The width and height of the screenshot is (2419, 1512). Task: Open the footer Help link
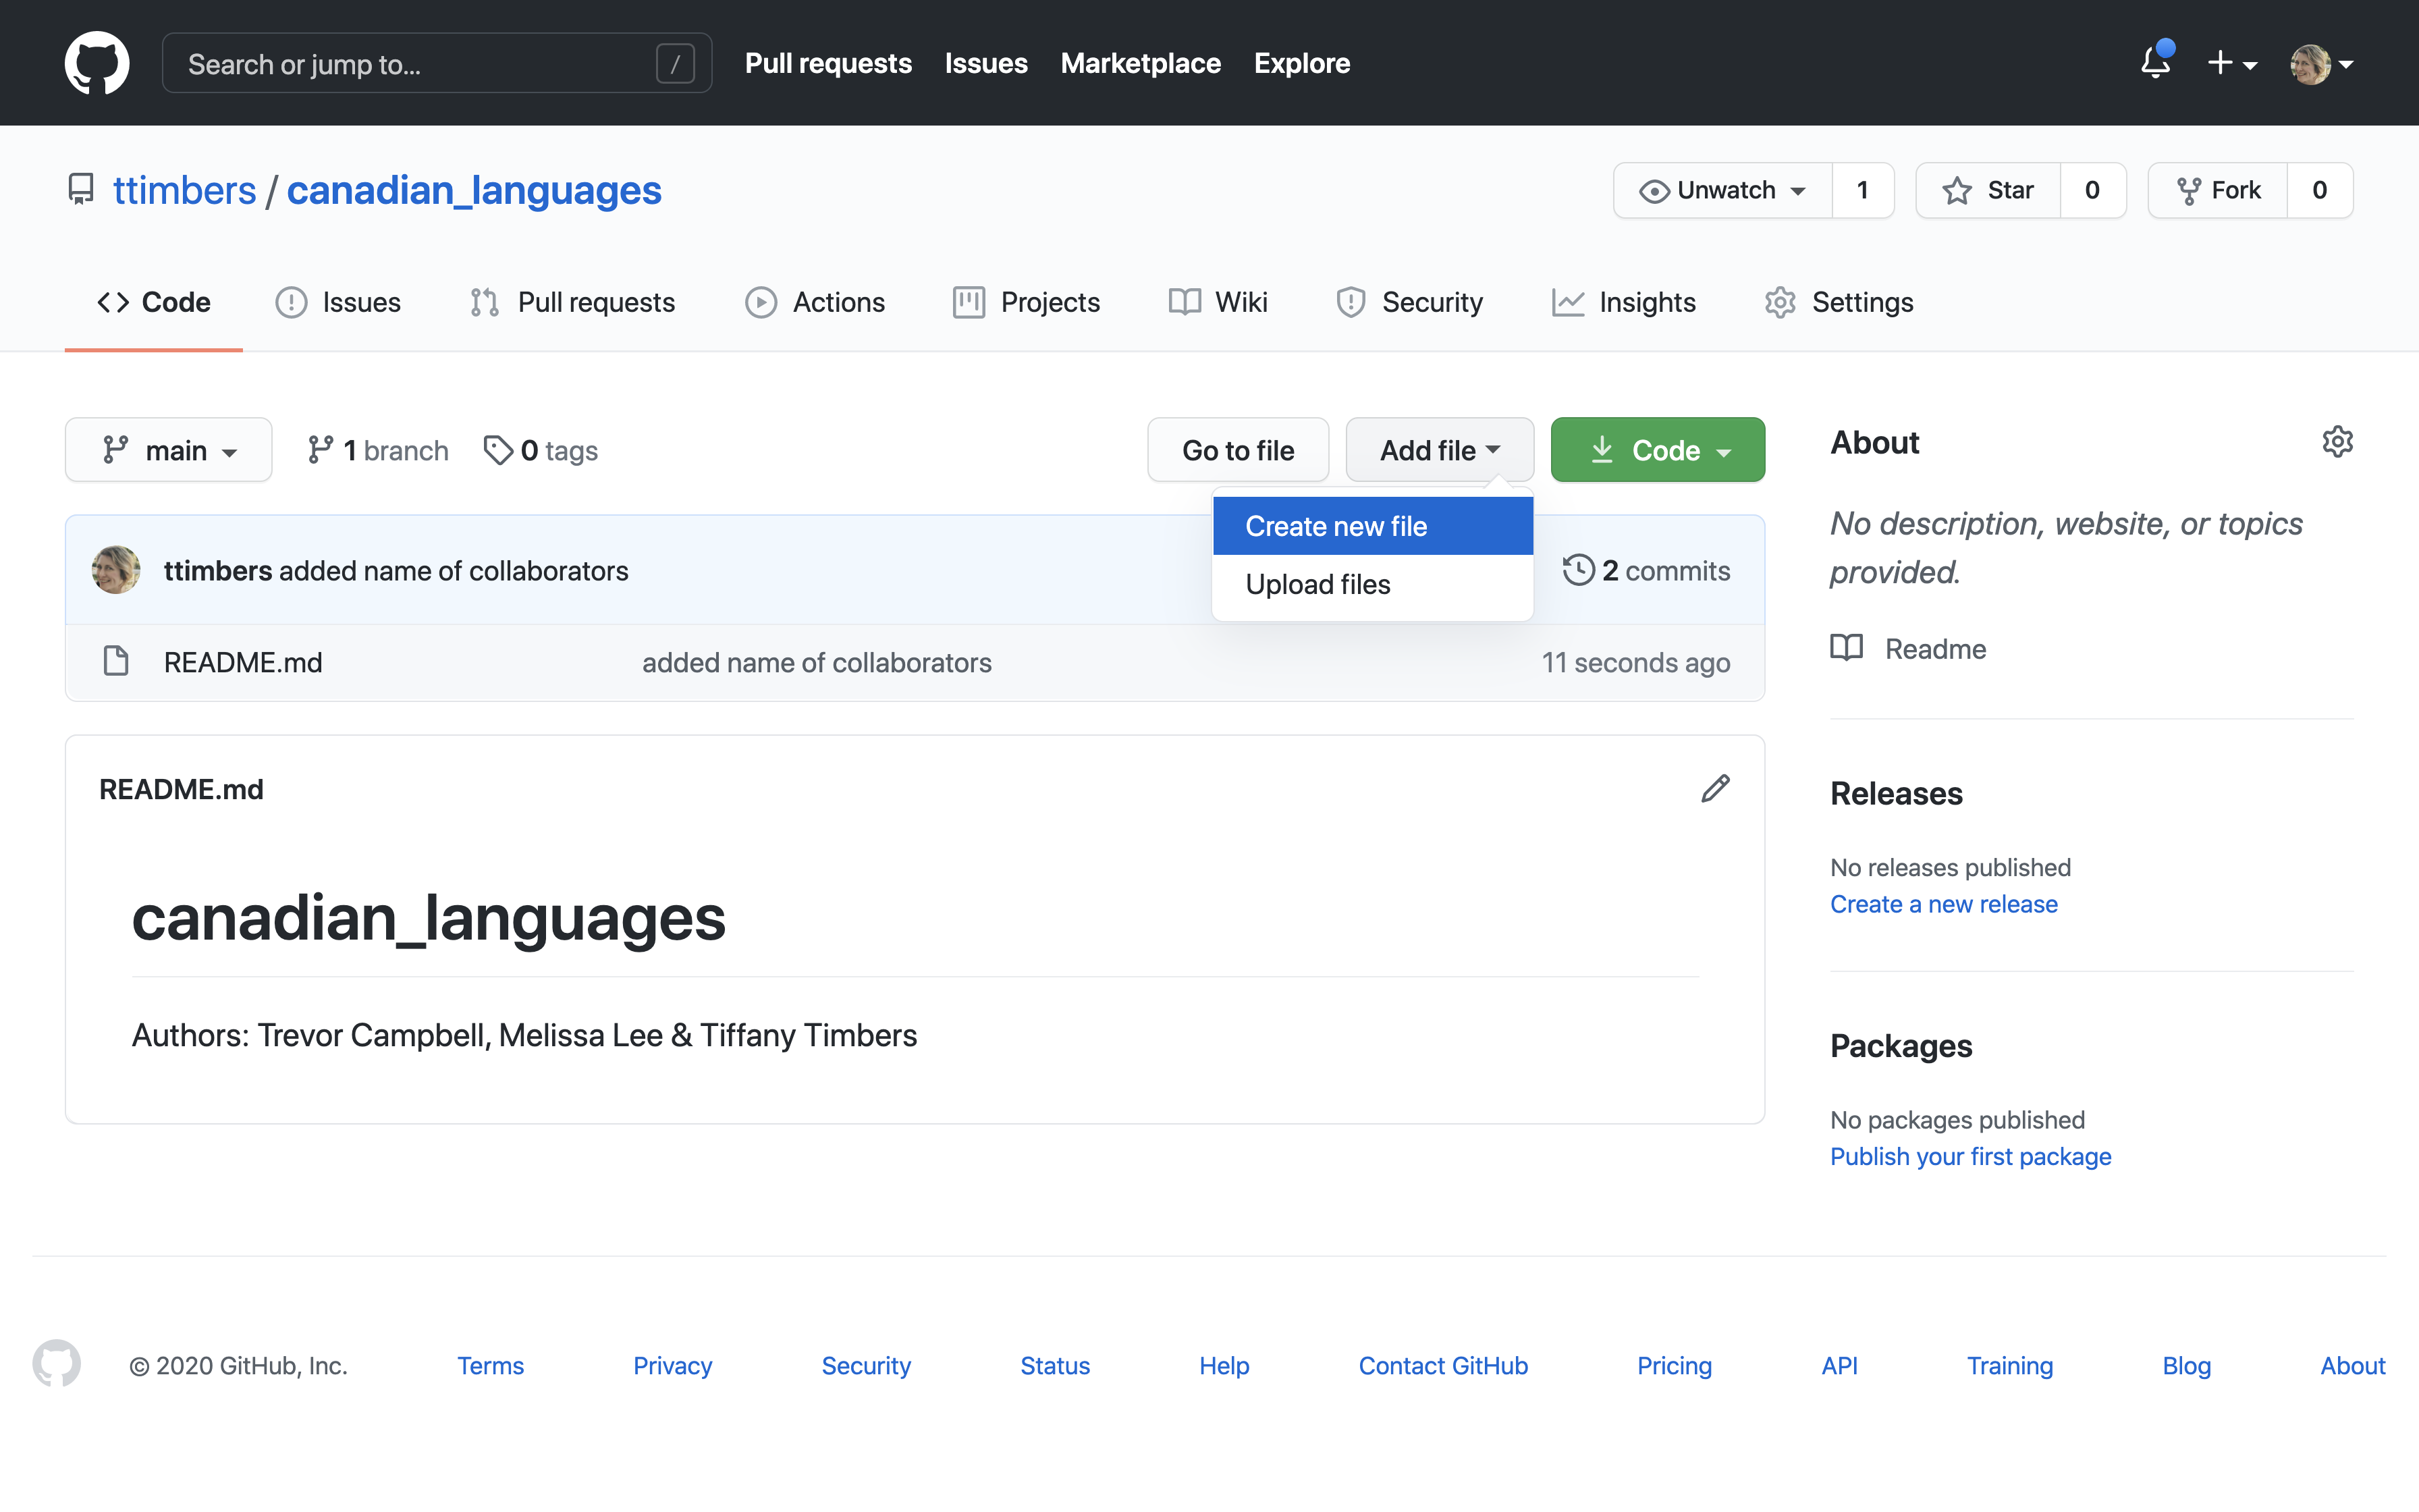[1224, 1365]
